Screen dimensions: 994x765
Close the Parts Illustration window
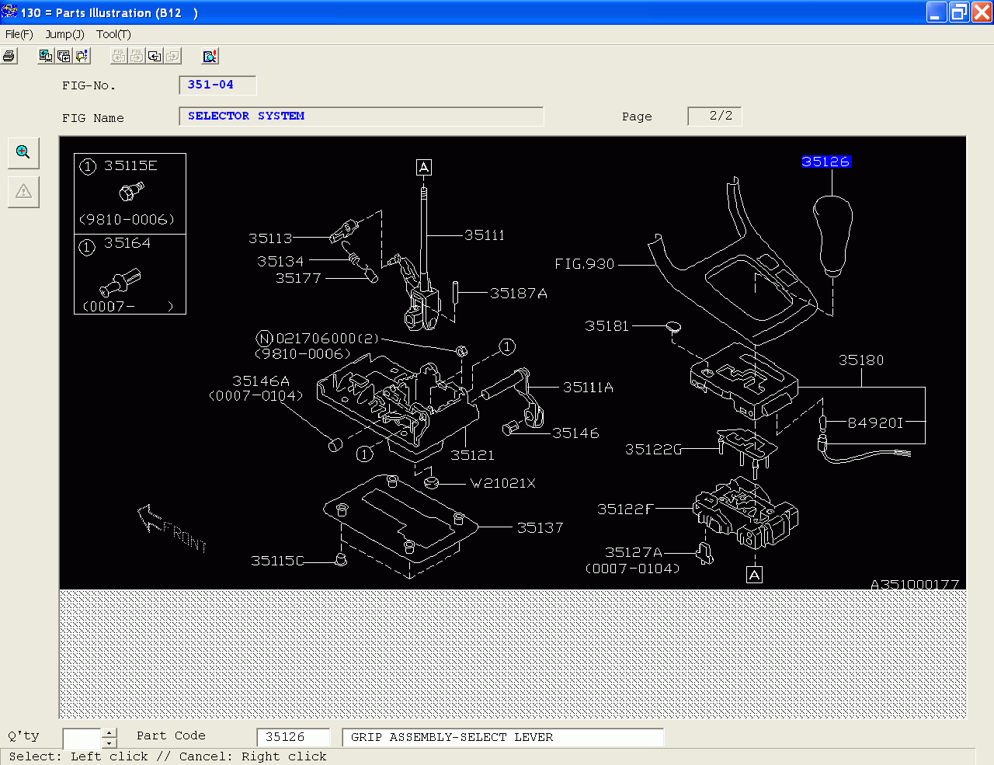pos(982,12)
